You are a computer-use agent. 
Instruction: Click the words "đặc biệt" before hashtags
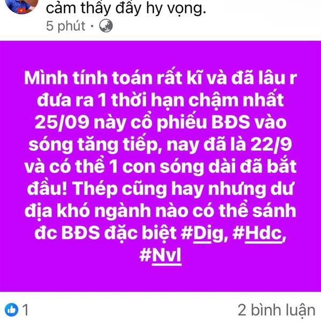pyautogui.click(x=140, y=233)
